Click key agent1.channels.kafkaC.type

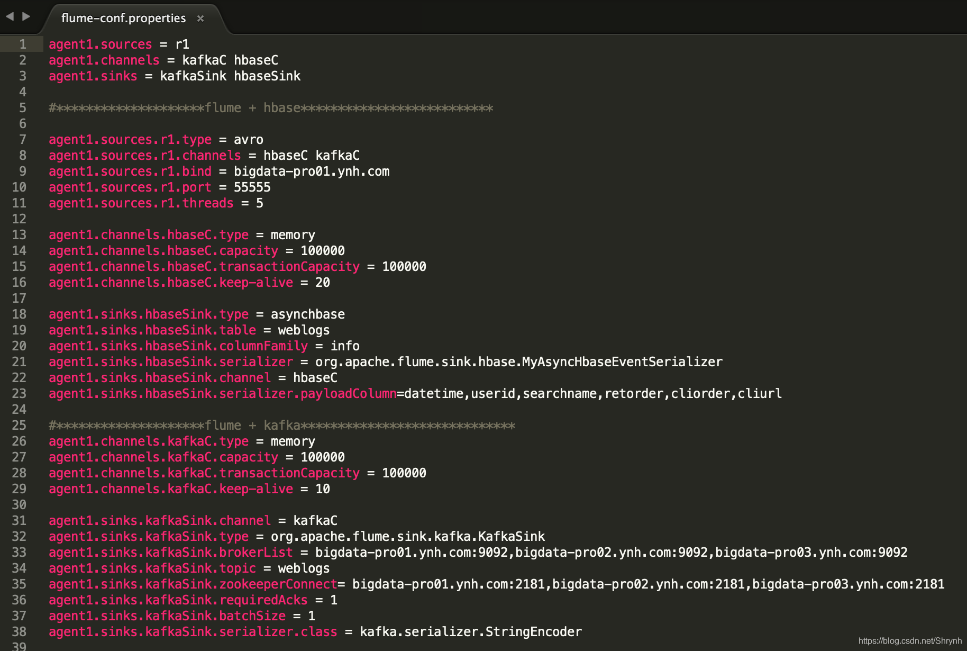(149, 441)
